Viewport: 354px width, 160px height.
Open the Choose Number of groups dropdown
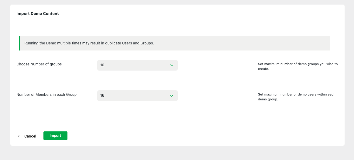tap(137, 65)
